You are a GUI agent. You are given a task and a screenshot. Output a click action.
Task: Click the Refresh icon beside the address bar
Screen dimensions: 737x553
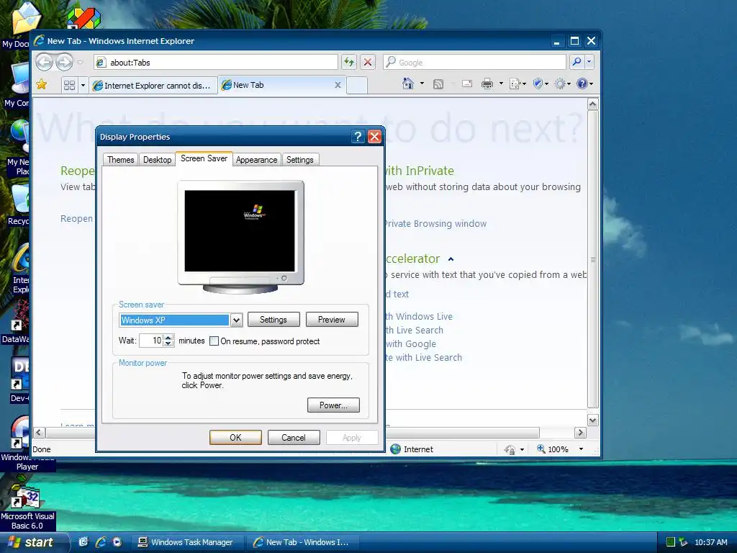(349, 62)
